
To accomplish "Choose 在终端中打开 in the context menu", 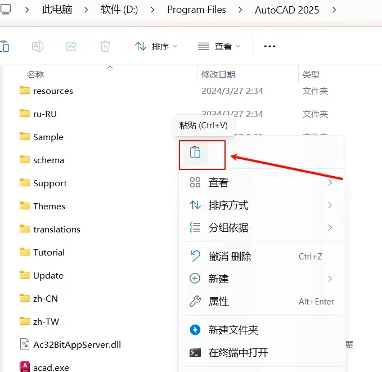I will [262, 352].
